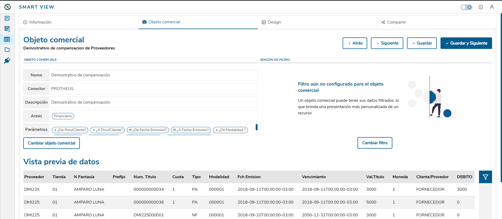502x219 pixels.
Task: Open the sidebar folder icon
Action: 7,50
